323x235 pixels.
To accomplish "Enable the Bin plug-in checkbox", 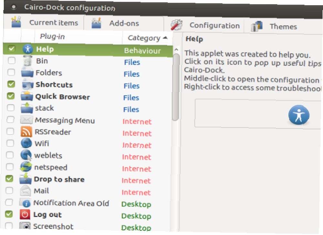I will tap(11, 60).
